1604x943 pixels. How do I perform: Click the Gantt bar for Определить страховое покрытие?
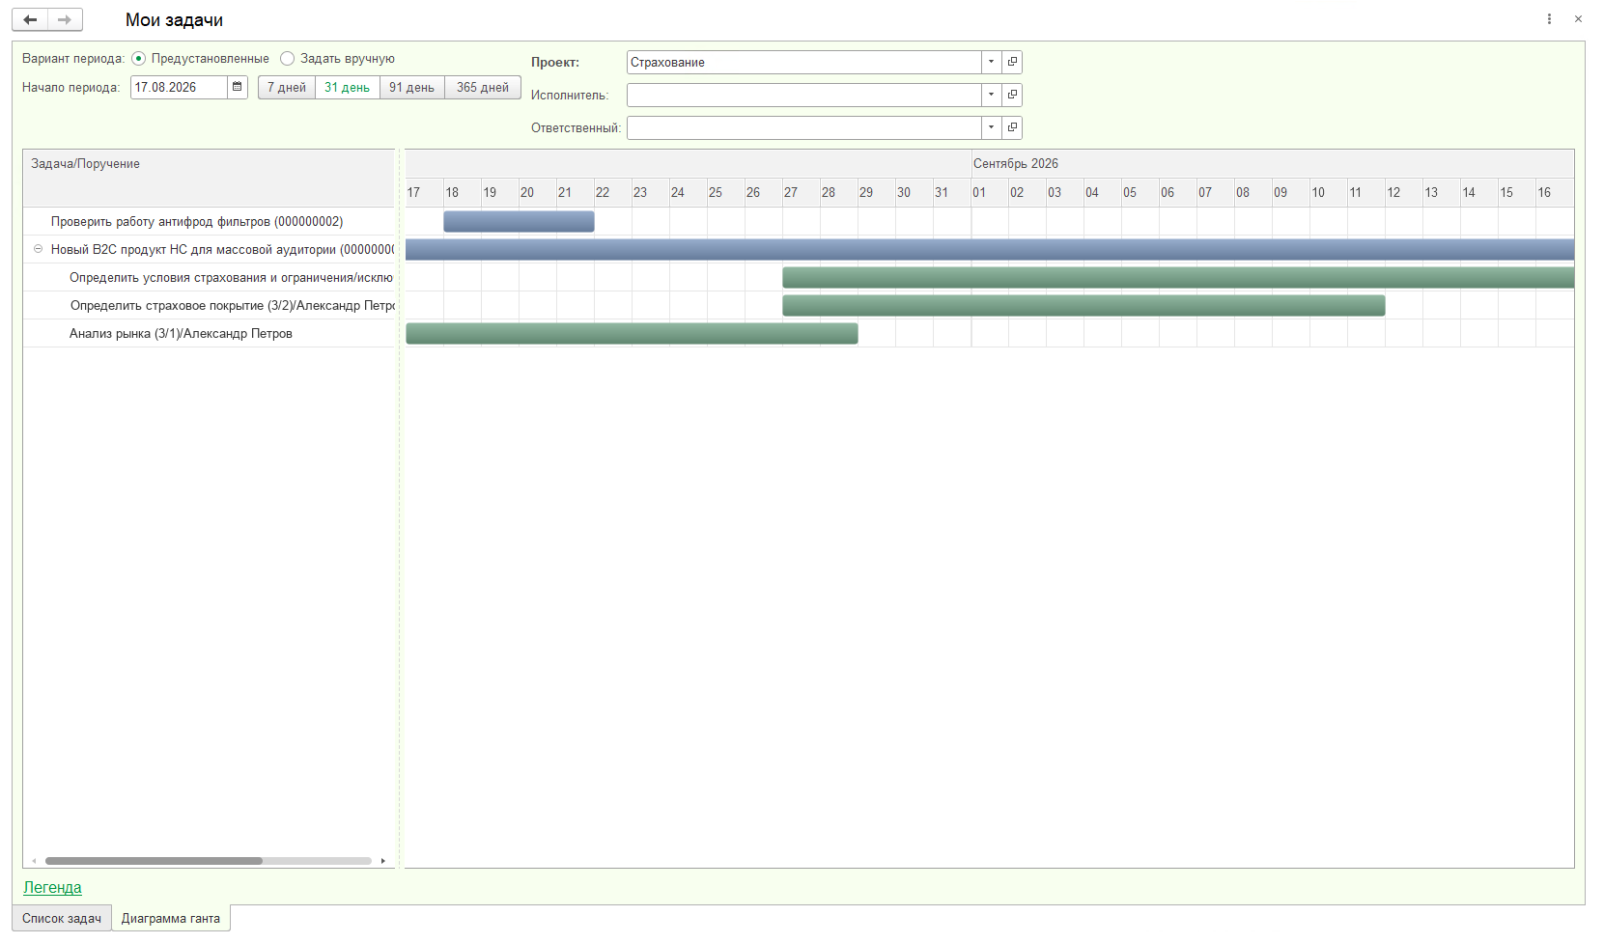click(x=1083, y=305)
